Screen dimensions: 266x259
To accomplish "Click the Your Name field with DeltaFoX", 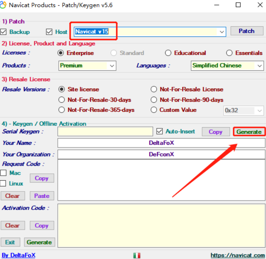I will point(161,143).
